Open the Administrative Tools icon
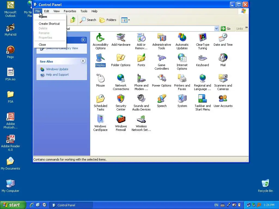Screen dimensions: 279x209 pyautogui.click(x=162, y=41)
